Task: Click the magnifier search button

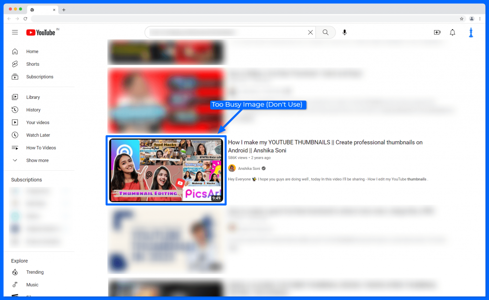Action: (x=325, y=32)
